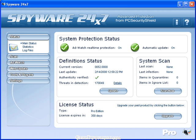Click the upgrade your paid product message
This screenshot has width=196, height=140.
point(151,105)
